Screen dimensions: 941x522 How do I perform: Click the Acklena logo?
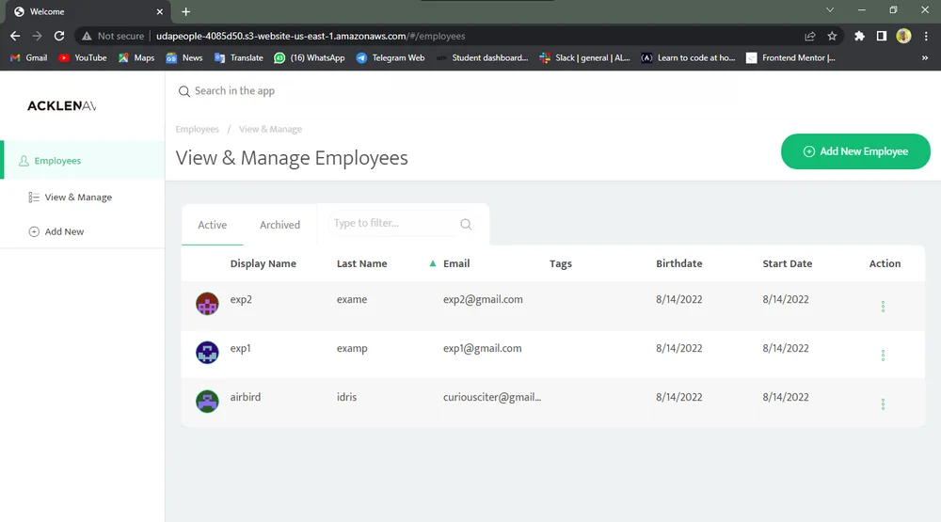61,106
